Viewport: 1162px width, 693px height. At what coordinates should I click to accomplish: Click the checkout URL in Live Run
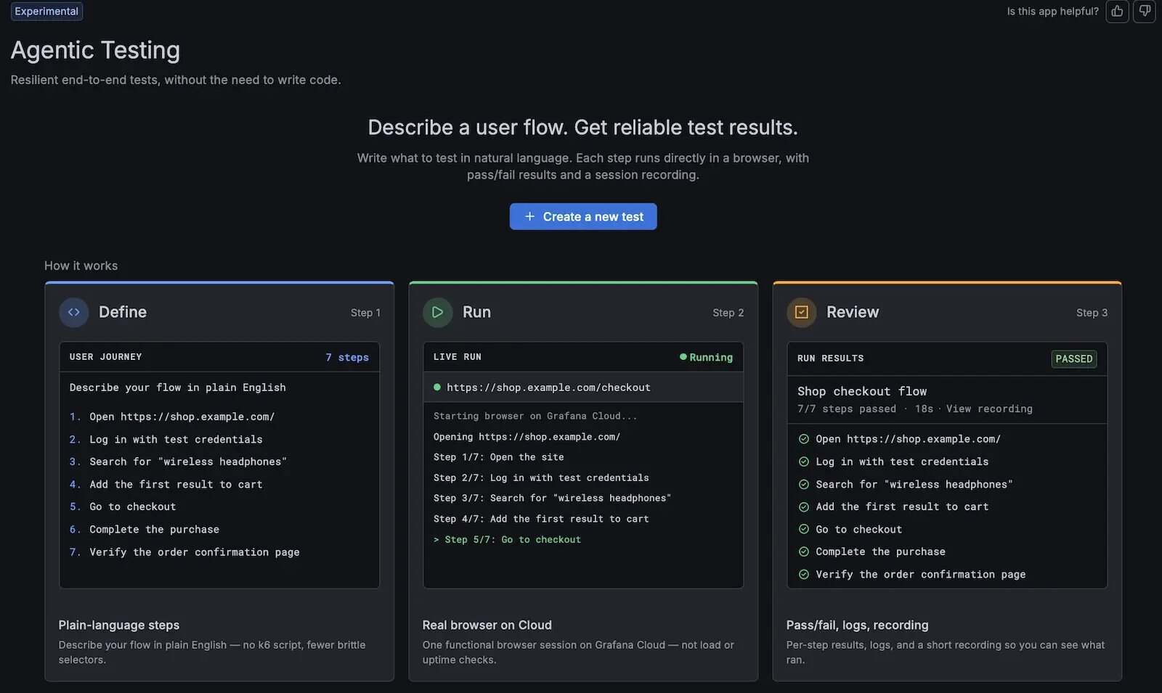click(548, 387)
